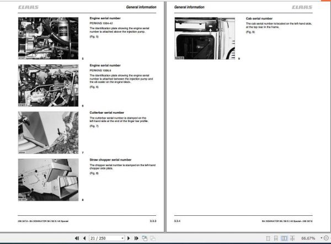The height and width of the screenshot is (244, 331).
Task: Jump to the last page
Action: [x=136, y=238]
